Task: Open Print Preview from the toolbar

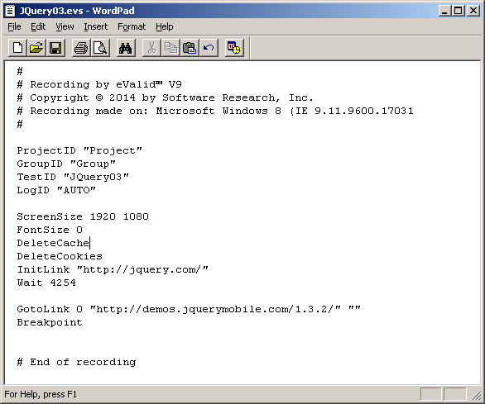Action: [100, 48]
